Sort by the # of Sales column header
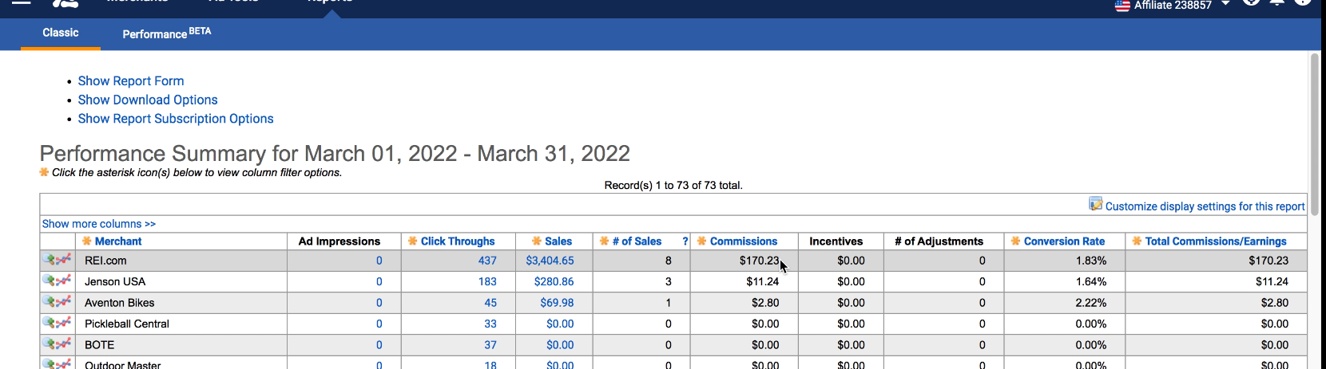The height and width of the screenshot is (369, 1326). click(637, 241)
